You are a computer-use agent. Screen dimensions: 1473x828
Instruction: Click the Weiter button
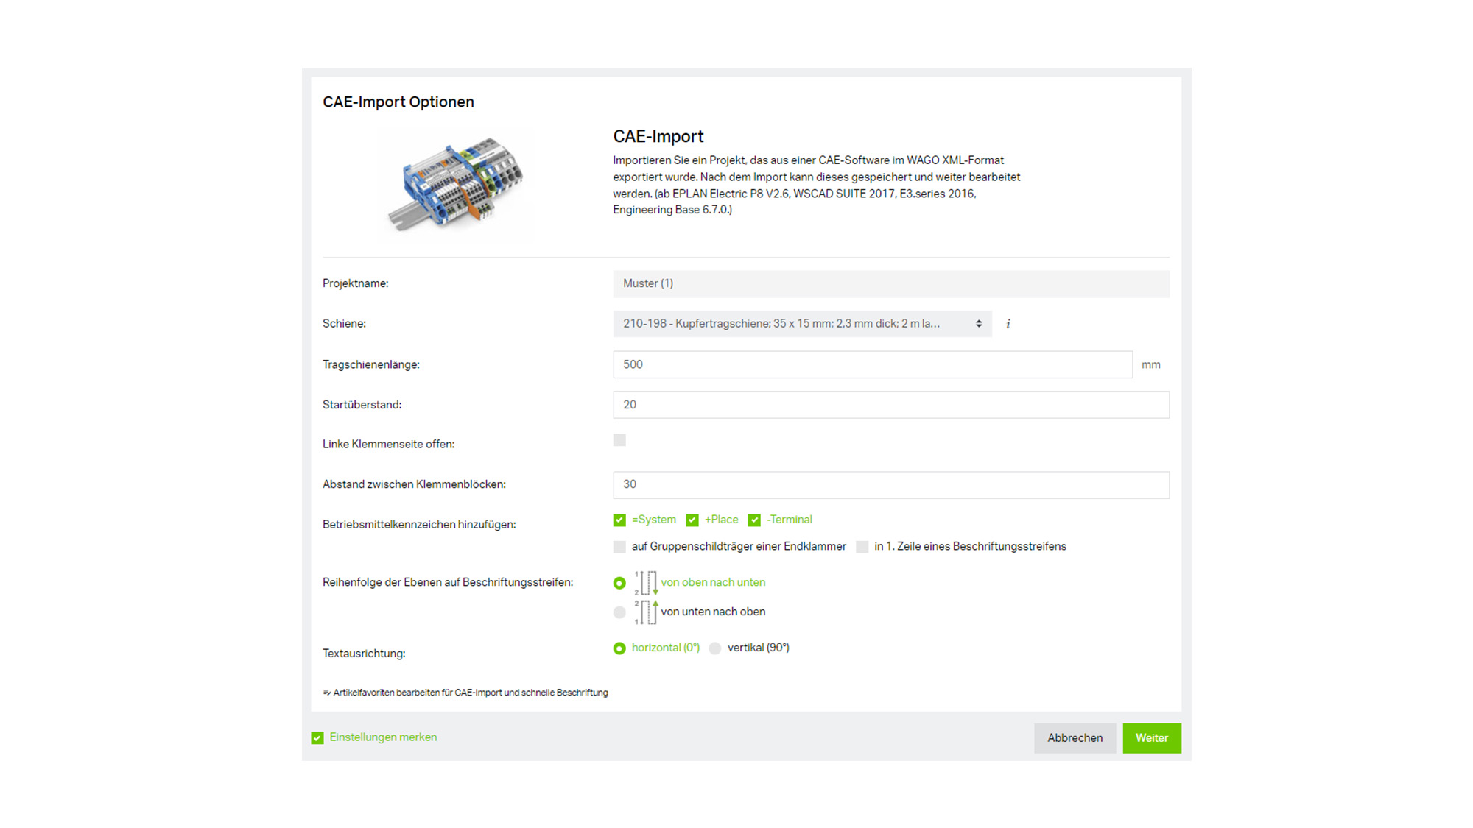click(1152, 738)
